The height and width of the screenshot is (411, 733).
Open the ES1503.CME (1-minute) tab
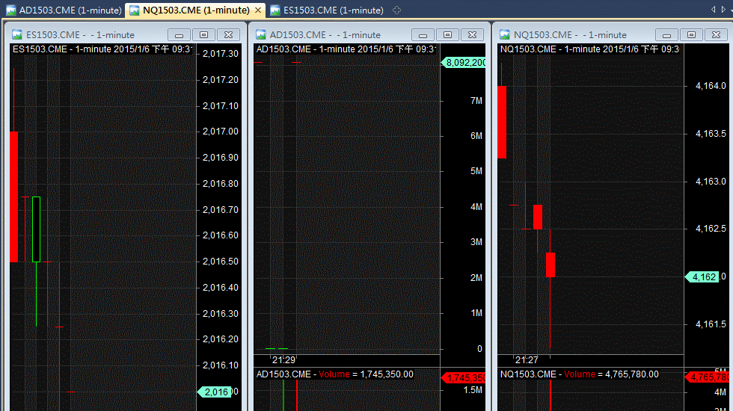tap(328, 10)
